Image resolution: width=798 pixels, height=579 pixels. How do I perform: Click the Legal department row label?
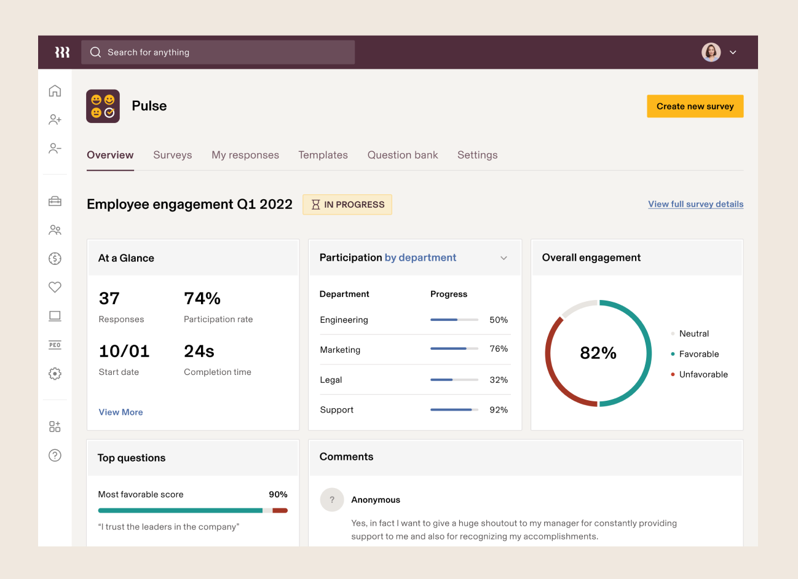pyautogui.click(x=331, y=380)
